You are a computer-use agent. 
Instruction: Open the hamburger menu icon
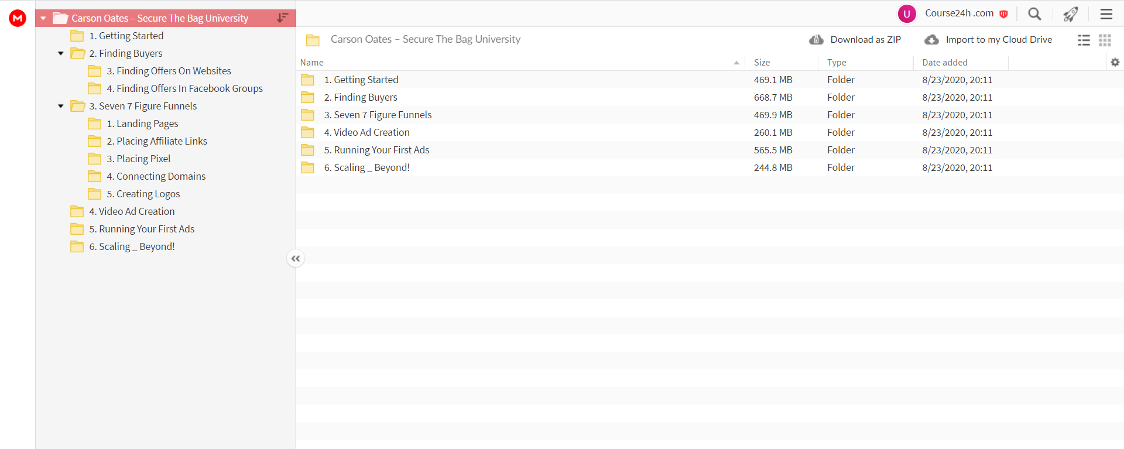(x=1106, y=14)
